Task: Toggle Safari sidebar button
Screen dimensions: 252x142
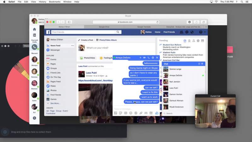Action: 69,22
